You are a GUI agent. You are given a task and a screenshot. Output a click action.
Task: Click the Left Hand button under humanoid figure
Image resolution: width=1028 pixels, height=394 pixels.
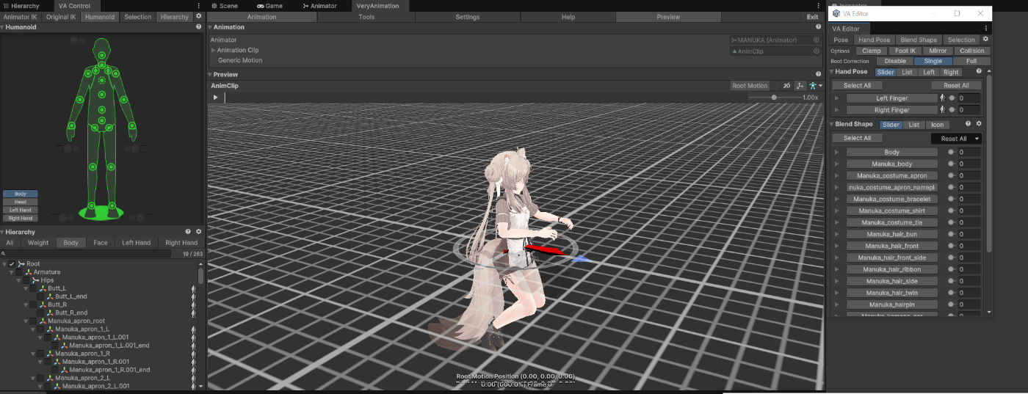point(20,210)
